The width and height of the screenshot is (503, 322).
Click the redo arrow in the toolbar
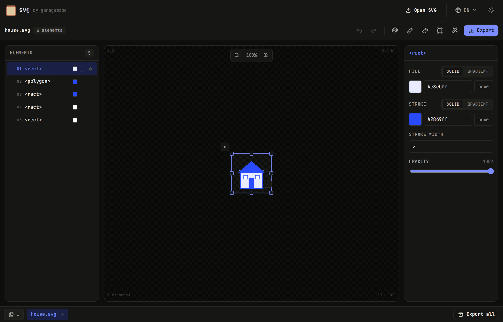374,31
